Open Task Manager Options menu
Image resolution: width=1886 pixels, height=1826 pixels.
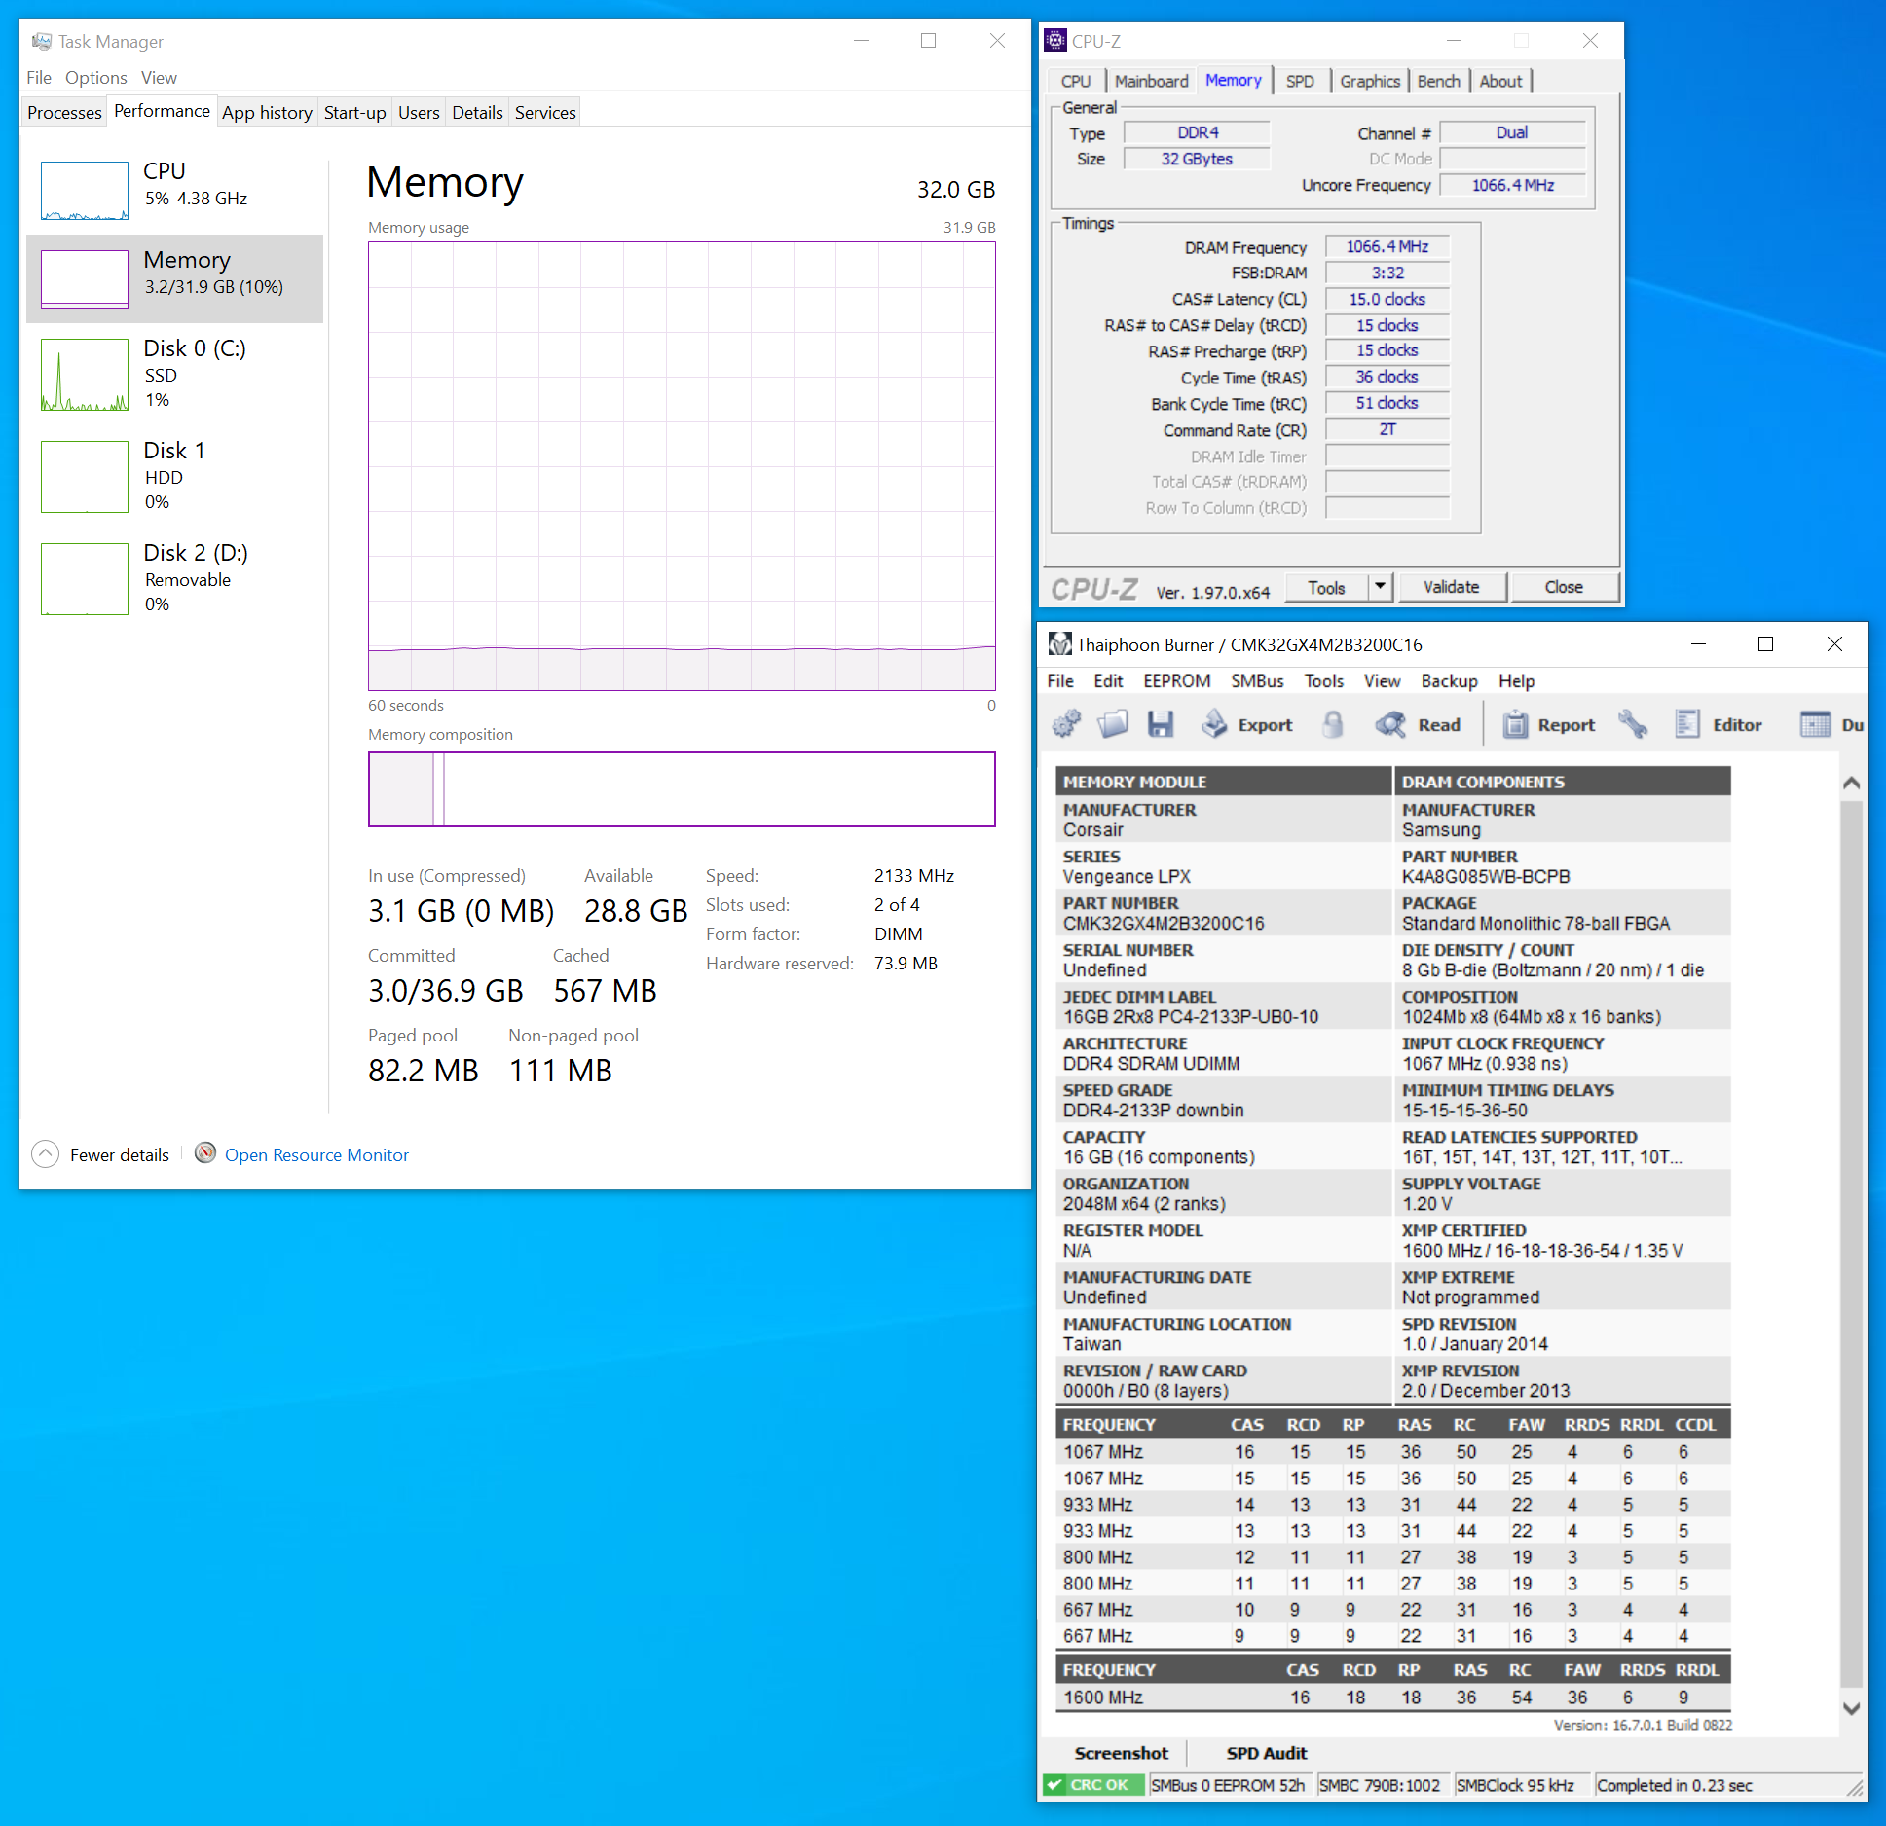[x=95, y=77]
